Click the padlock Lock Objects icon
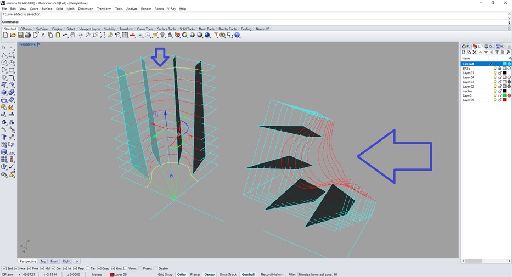 (x=170, y=35)
